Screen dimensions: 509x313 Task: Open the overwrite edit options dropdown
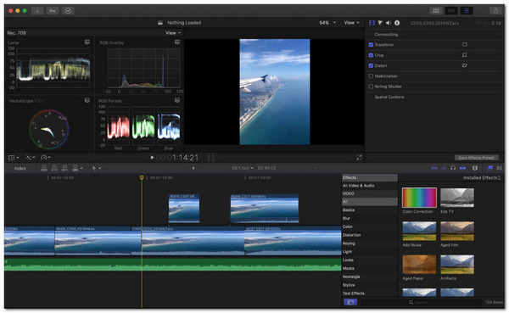77,168
